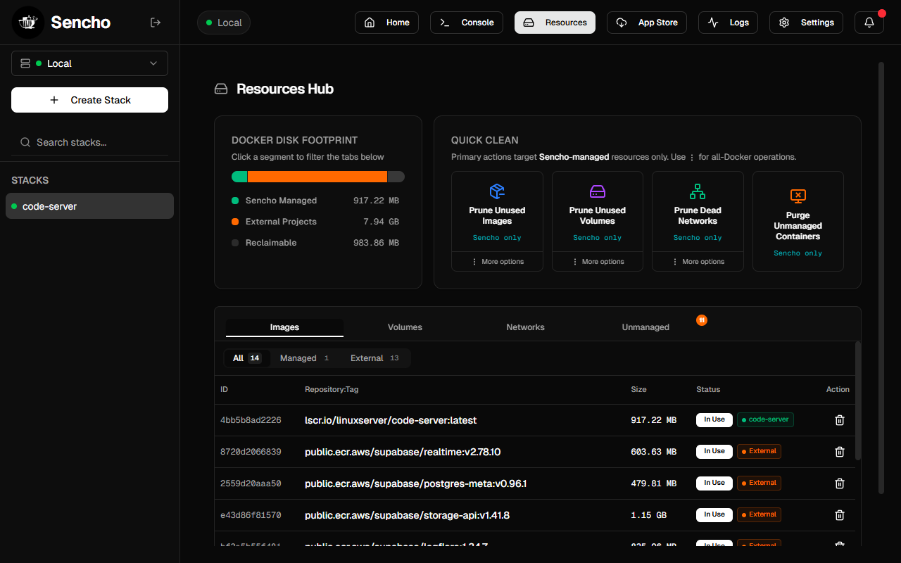Click the Sencho Managed legend entry
The image size is (901, 563).
coord(315,201)
